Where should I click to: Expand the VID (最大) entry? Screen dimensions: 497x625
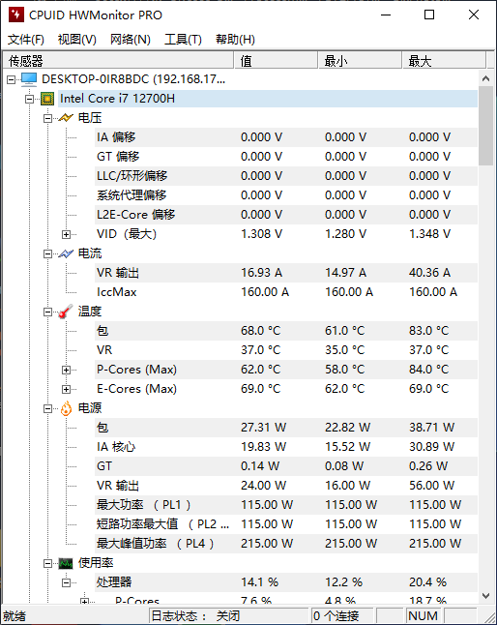point(66,234)
